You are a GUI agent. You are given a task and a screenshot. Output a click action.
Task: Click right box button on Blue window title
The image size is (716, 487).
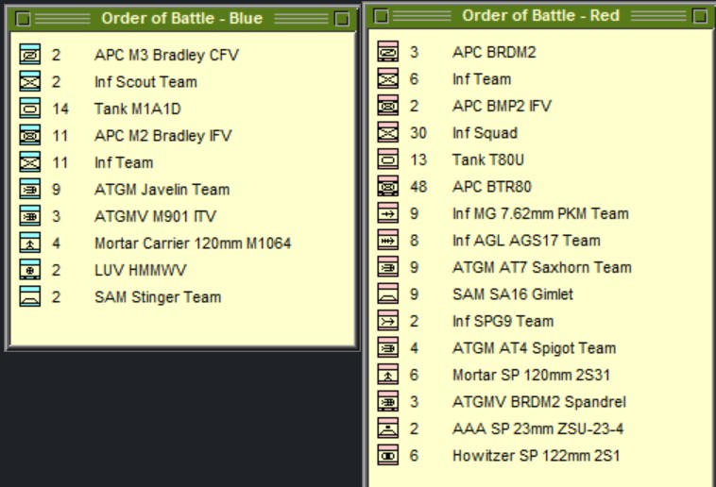coord(342,19)
